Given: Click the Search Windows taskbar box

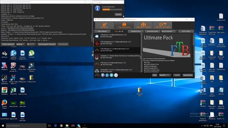Looking at the screenshot, I should [26, 126].
